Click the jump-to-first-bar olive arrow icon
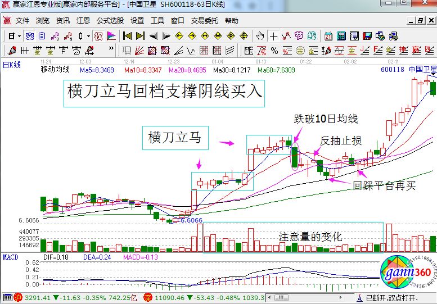The width and height of the screenshot is (437, 304). pyautogui.click(x=127, y=36)
